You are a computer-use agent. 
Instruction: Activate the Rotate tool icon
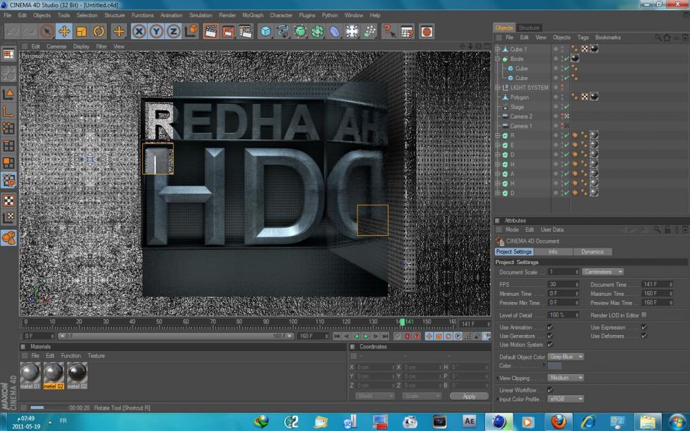click(x=99, y=31)
